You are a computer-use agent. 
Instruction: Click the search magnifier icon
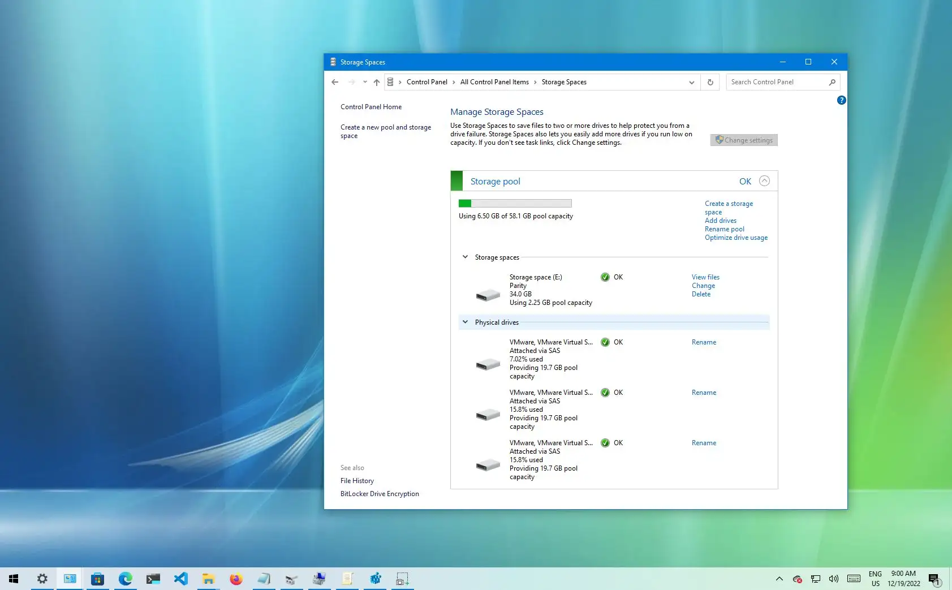(832, 82)
